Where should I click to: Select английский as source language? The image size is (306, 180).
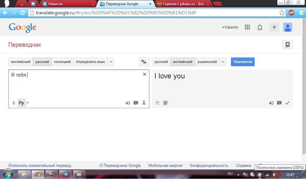21,62
